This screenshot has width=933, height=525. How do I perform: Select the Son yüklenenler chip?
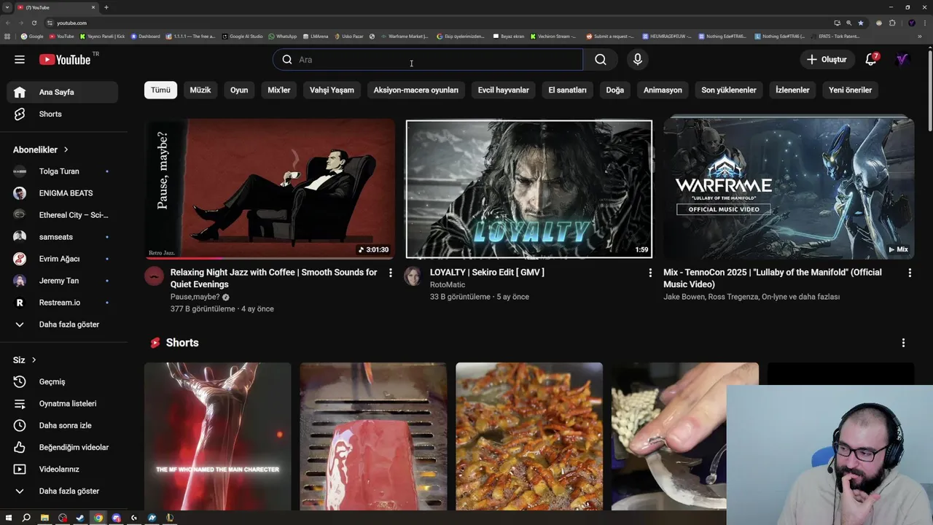click(729, 90)
